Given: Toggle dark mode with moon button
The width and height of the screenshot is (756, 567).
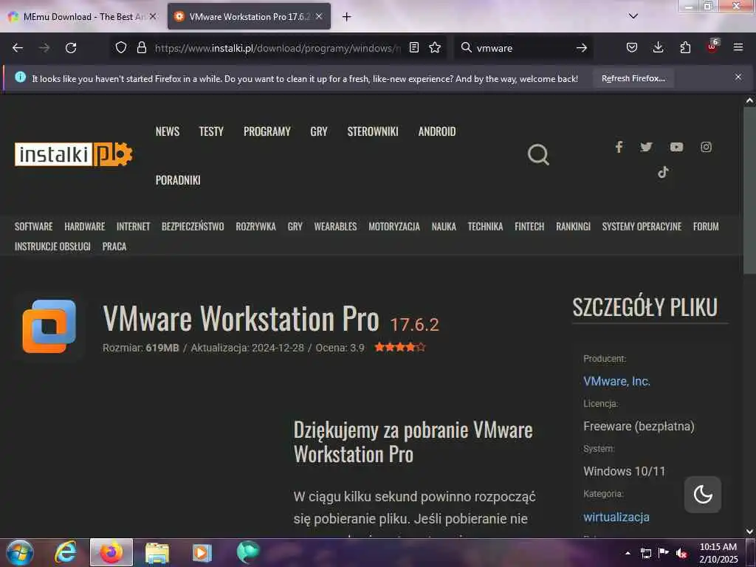Looking at the screenshot, I should tap(703, 494).
